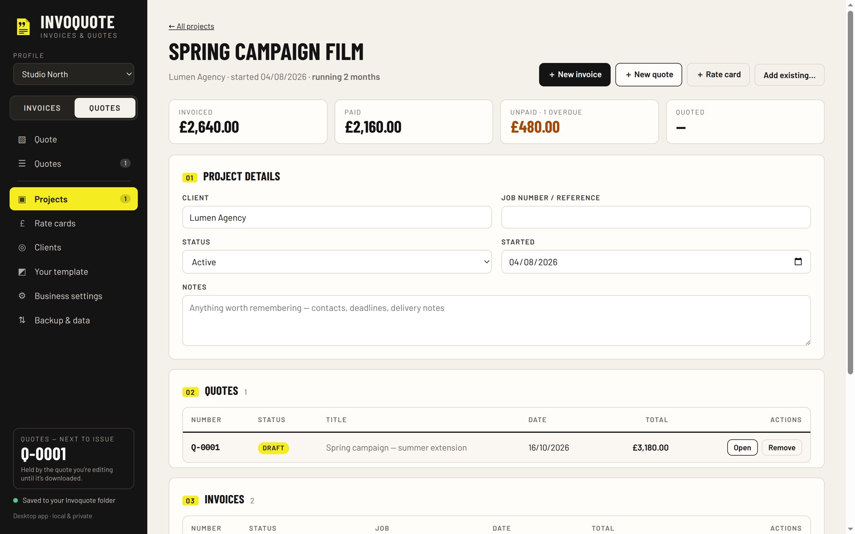Click the Quoted summary card
The height and width of the screenshot is (534, 855).
(x=745, y=122)
